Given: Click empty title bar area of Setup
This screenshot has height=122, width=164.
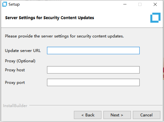Looking at the screenshot, I should click(68, 4).
